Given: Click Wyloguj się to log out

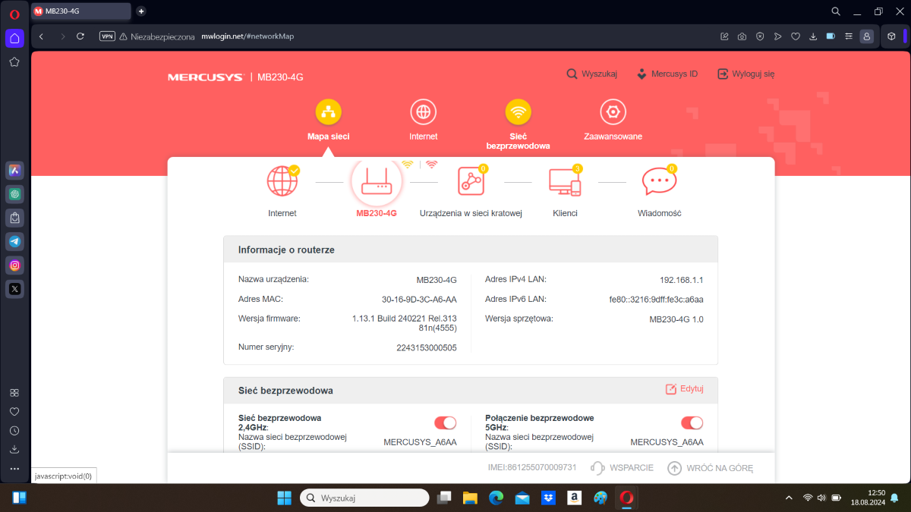Looking at the screenshot, I should coord(746,74).
